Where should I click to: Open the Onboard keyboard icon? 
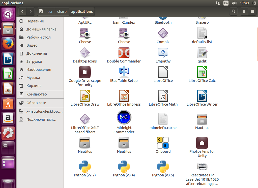163,143
